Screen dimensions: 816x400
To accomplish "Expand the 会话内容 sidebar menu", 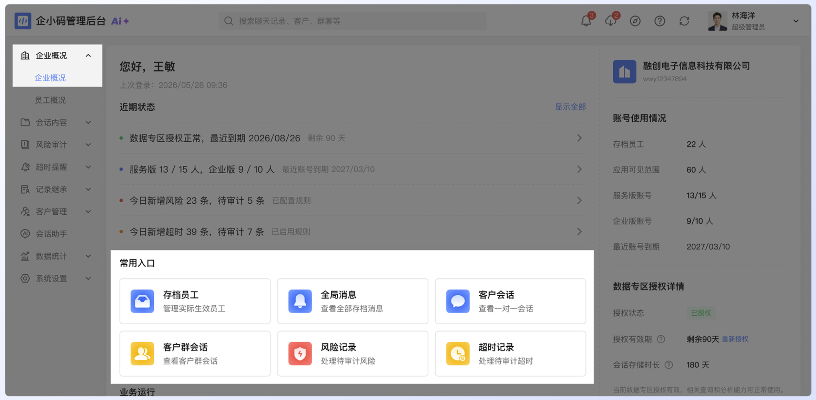I will 88,122.
